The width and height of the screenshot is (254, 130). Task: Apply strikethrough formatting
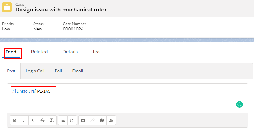pyautogui.click(x=43, y=120)
